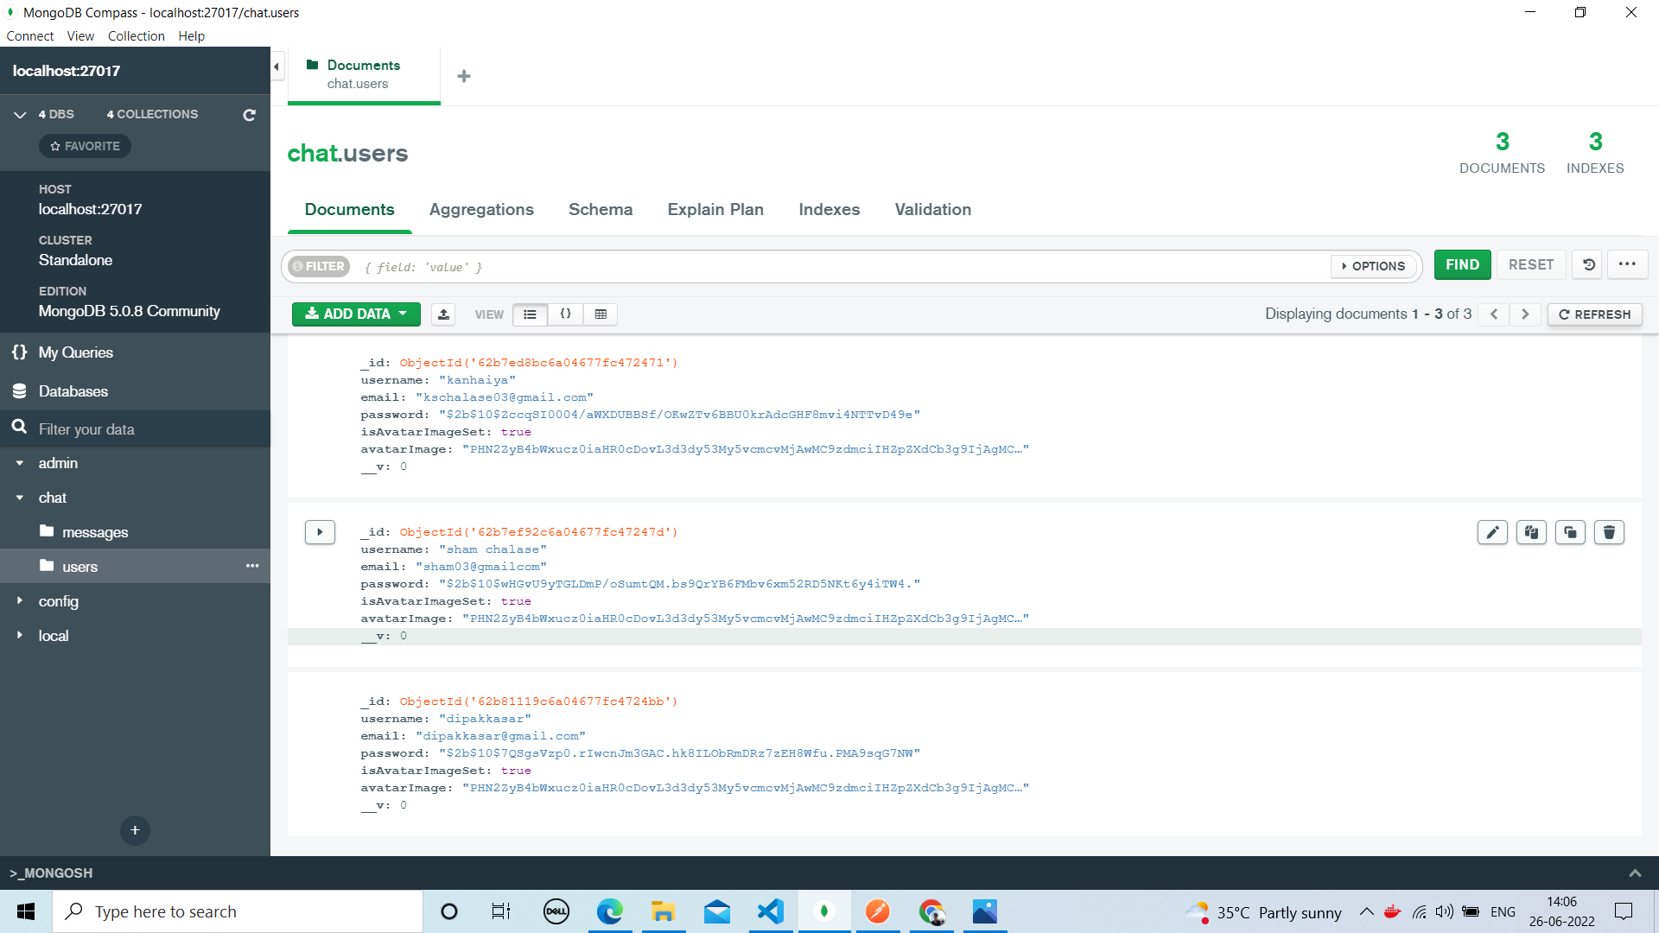Open the ADD DATA dropdown
The height and width of the screenshot is (933, 1659).
click(355, 314)
